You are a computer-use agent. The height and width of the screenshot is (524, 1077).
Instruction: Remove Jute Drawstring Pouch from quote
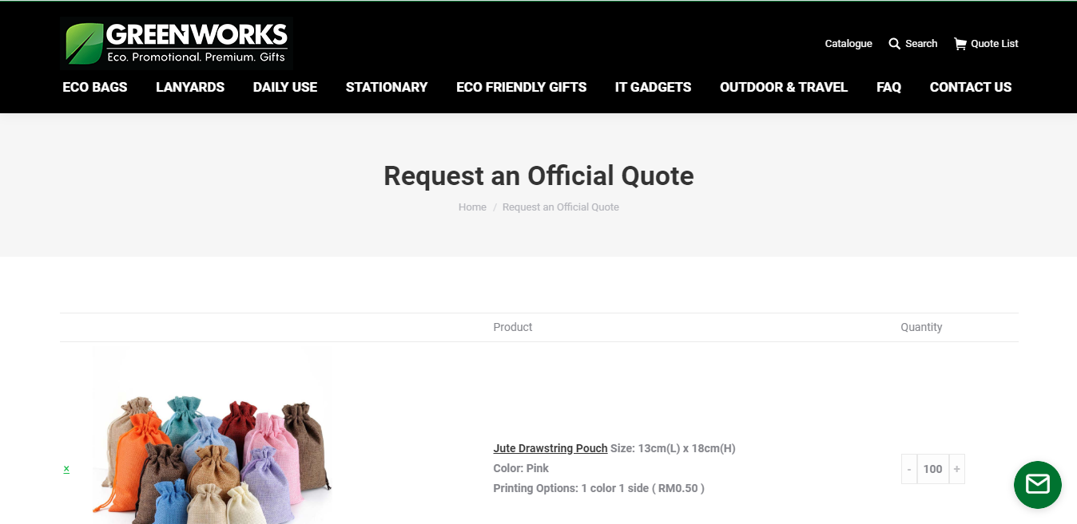66,469
